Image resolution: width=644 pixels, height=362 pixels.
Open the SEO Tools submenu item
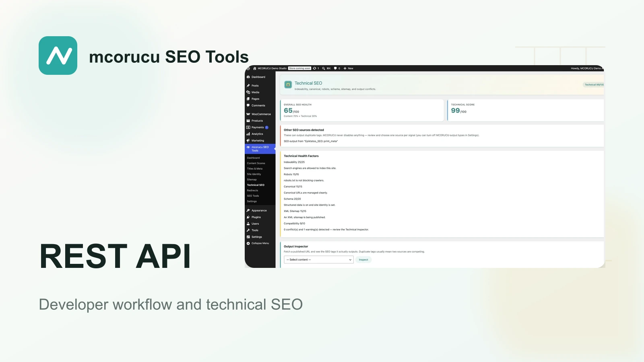[x=253, y=196]
